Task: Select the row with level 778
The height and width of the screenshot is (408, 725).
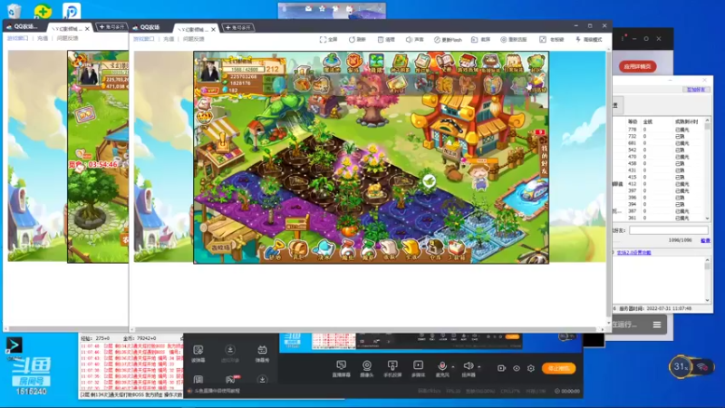Action: pyautogui.click(x=660, y=130)
